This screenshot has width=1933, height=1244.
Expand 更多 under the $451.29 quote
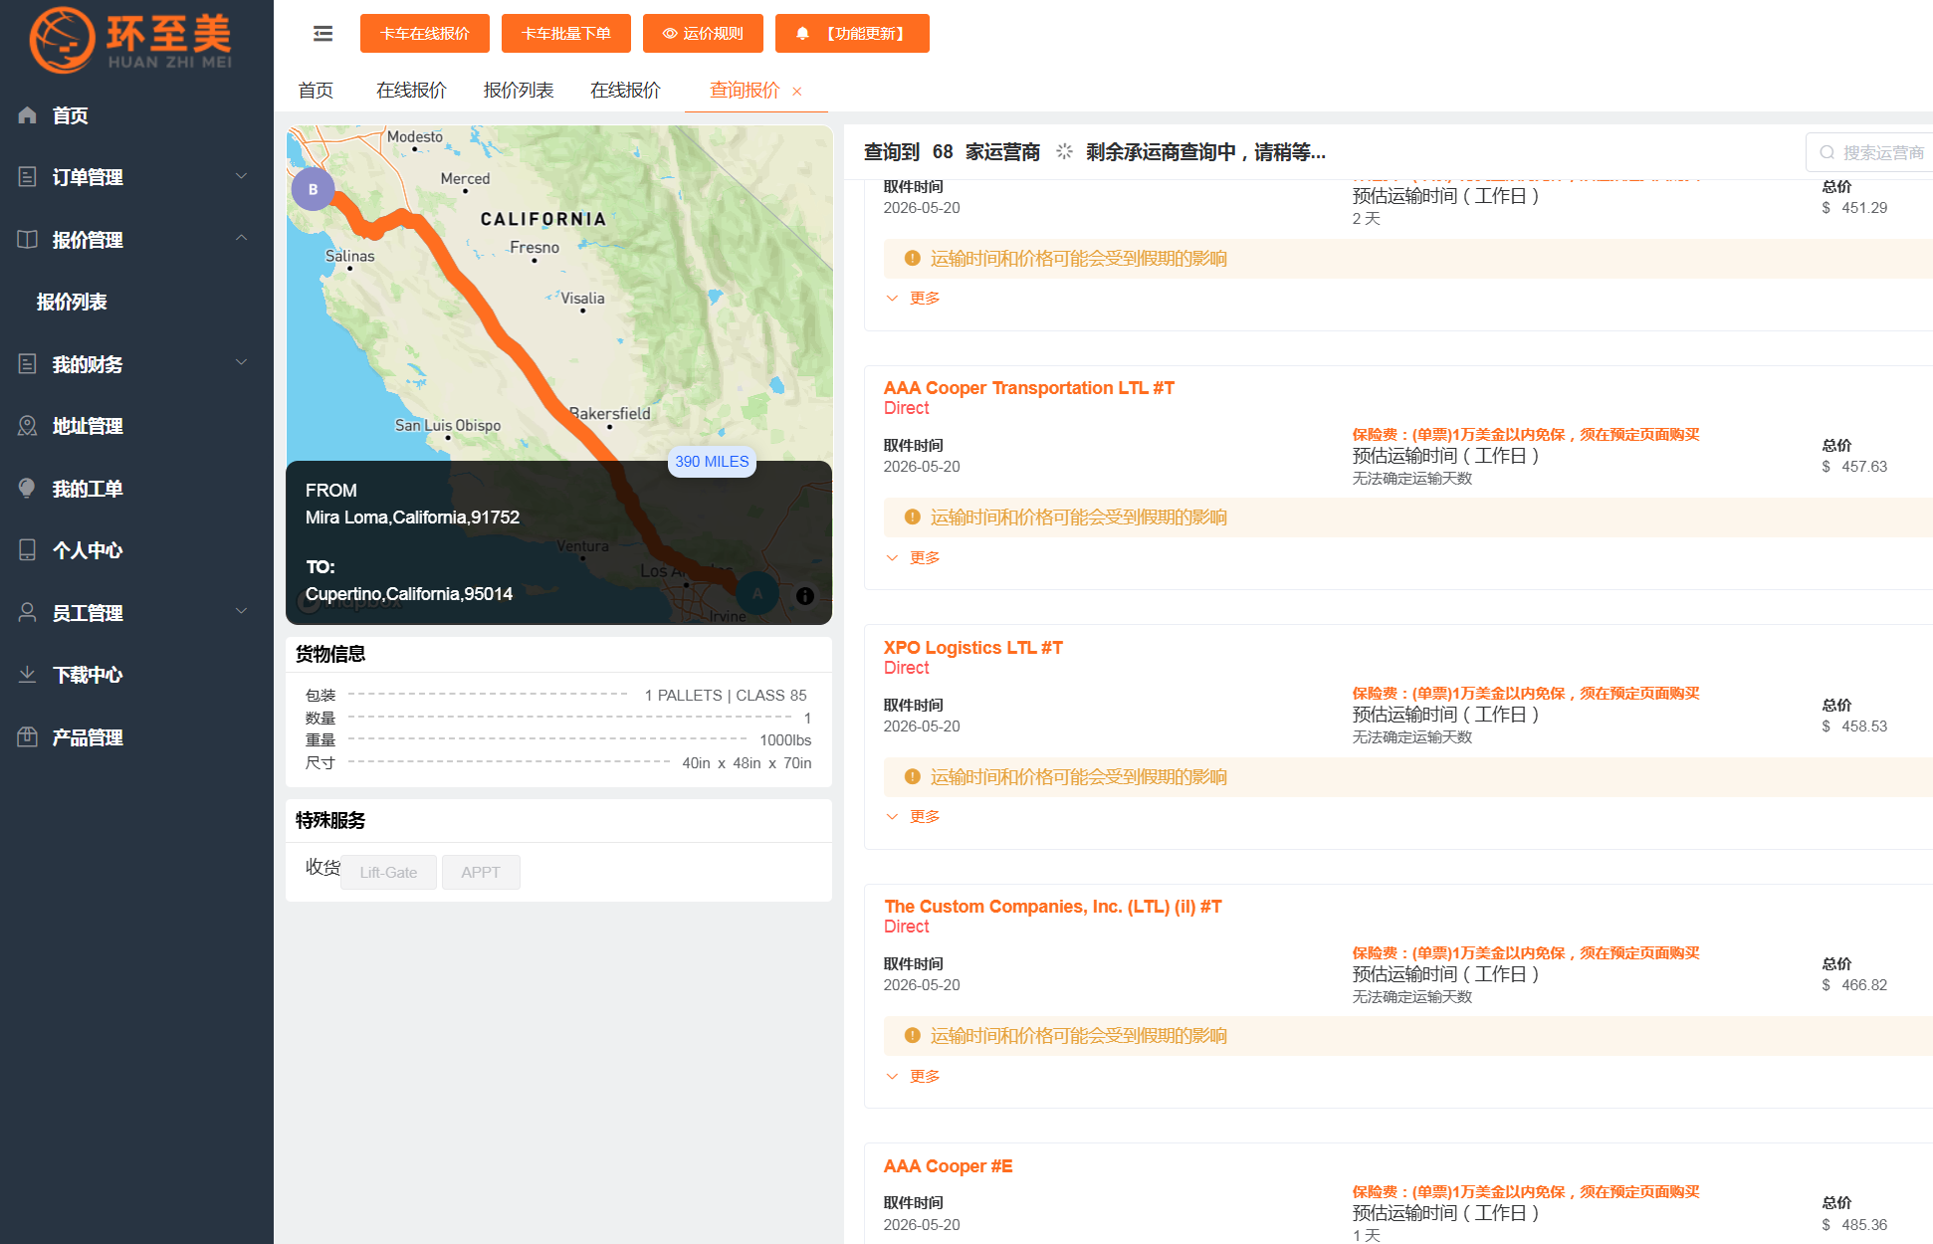[x=913, y=298]
